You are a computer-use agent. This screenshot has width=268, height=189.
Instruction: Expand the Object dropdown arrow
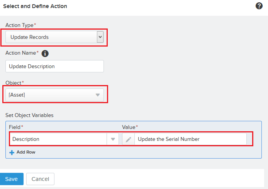tap(98, 95)
